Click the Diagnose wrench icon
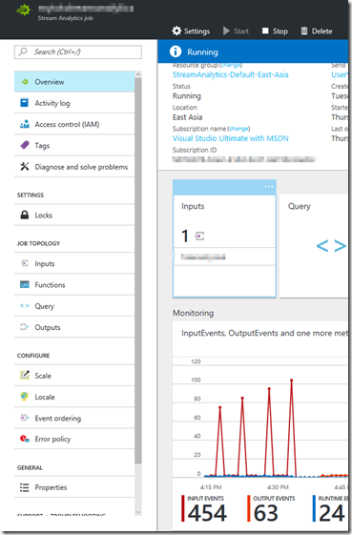Image resolution: width=352 pixels, height=535 pixels. pos(25,167)
